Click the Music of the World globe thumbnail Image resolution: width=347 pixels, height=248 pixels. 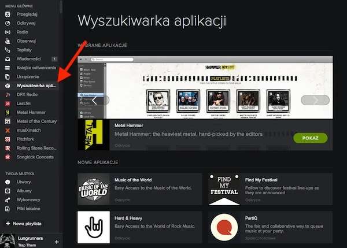pyautogui.click(x=94, y=189)
